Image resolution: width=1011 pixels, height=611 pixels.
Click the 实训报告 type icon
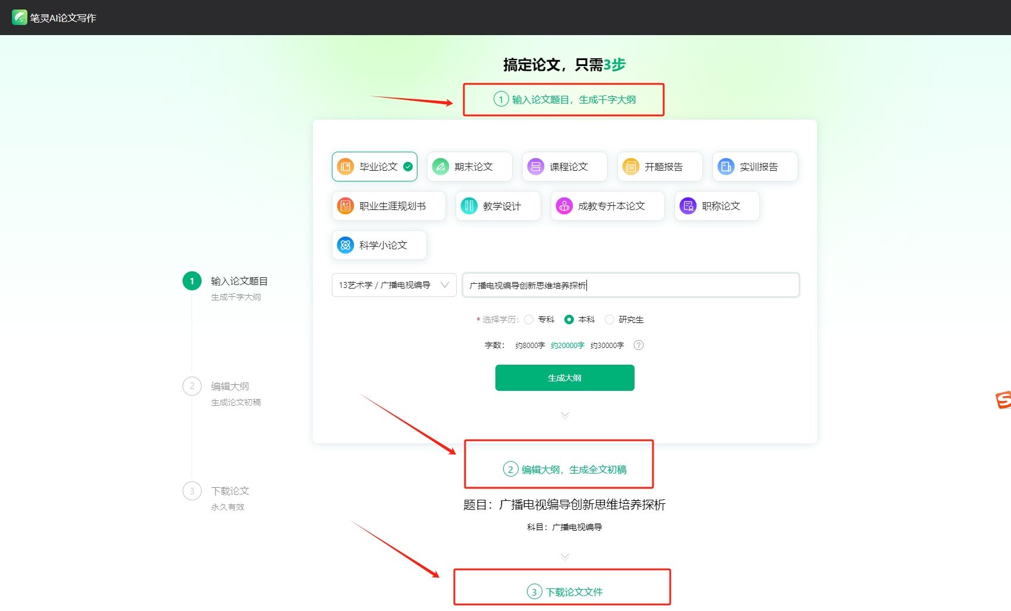726,167
